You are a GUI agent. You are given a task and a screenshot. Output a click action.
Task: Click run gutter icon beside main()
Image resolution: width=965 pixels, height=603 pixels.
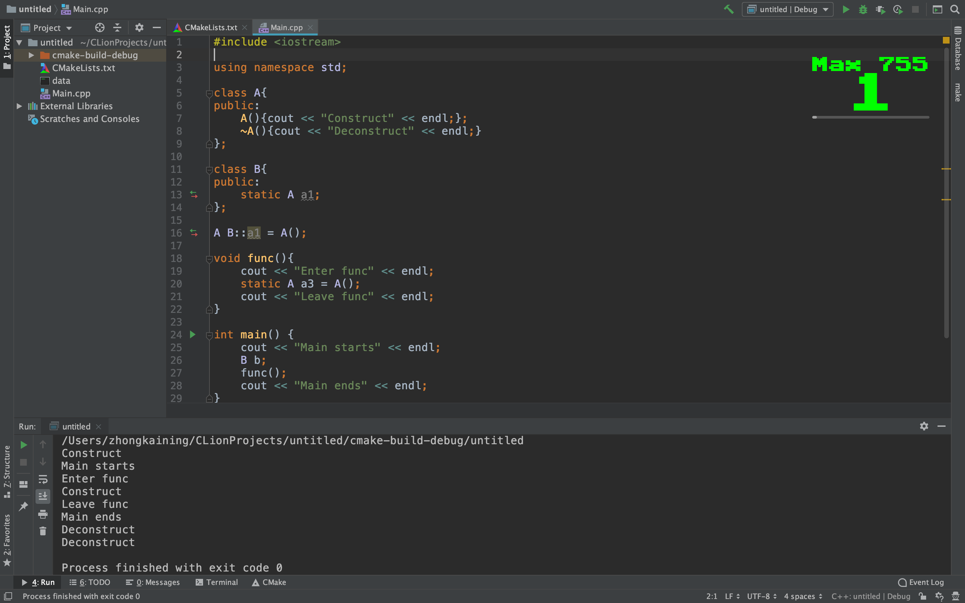[x=193, y=335]
